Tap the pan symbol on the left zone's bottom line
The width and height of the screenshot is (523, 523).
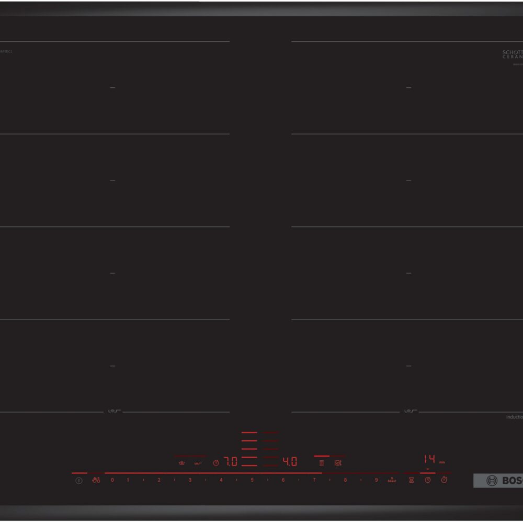(114, 411)
